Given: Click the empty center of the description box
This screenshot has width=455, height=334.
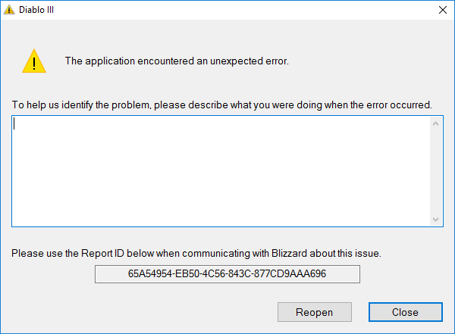Looking at the screenshot, I should [x=221, y=171].
